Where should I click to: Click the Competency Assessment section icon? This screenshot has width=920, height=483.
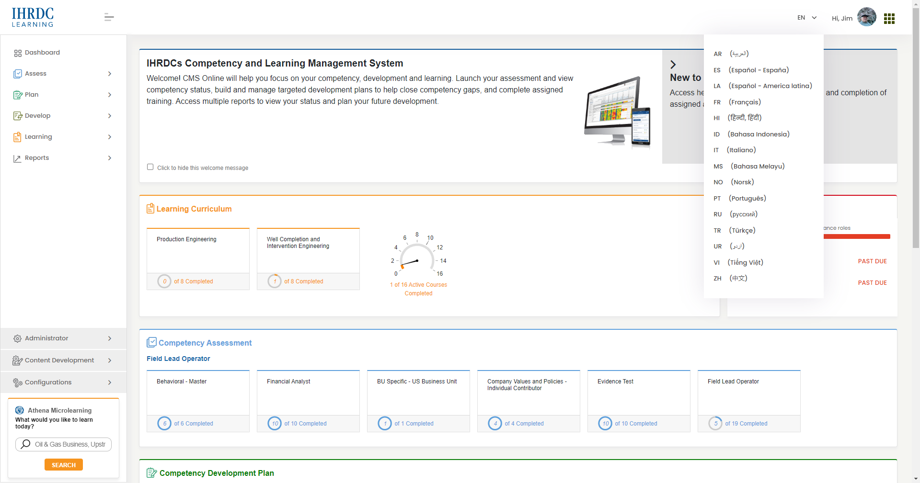click(151, 342)
